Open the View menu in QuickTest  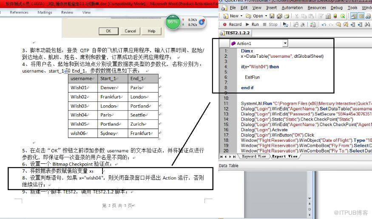(x=257, y=8)
